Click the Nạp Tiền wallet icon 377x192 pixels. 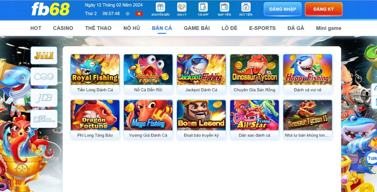[x=225, y=7]
